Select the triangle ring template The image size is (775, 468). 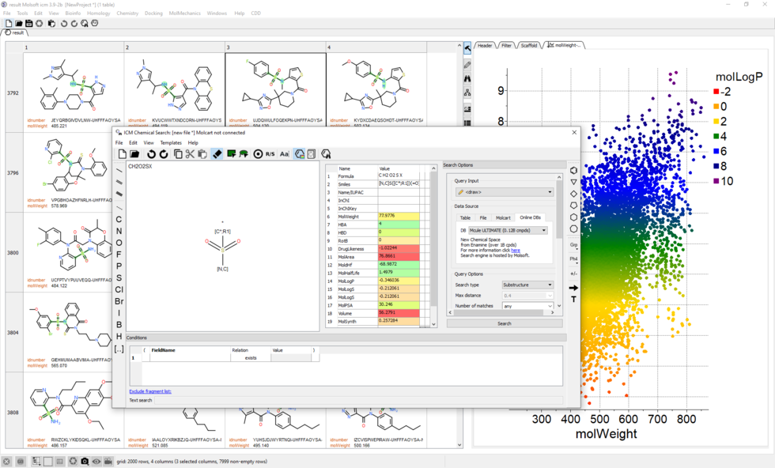(x=573, y=183)
